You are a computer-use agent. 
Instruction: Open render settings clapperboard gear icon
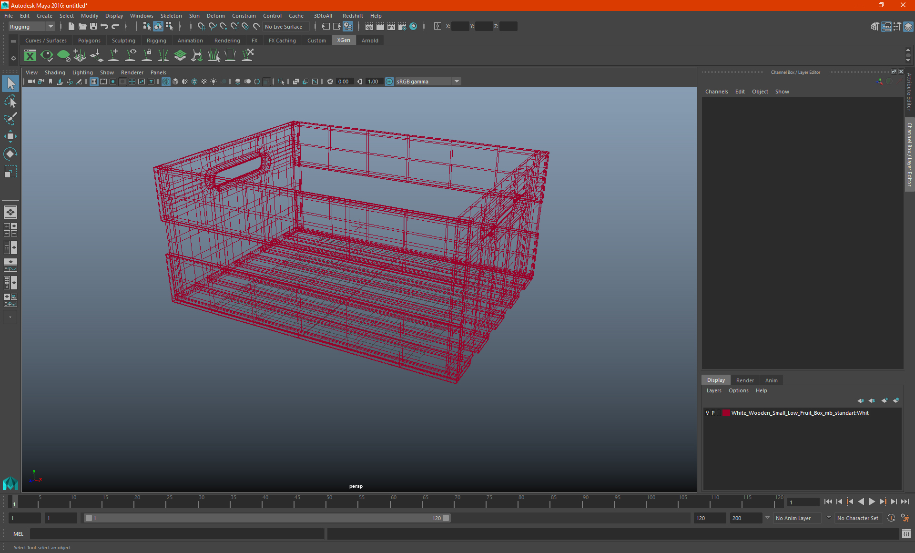point(402,27)
